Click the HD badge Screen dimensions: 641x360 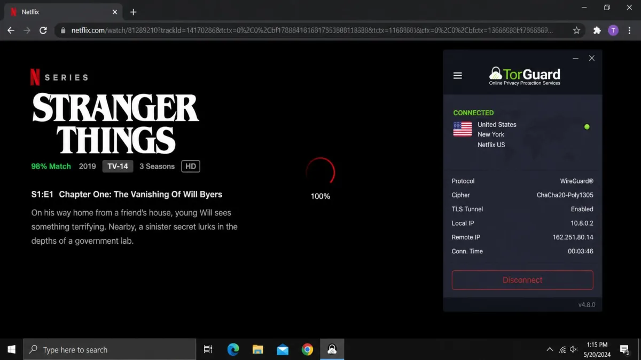(x=191, y=166)
